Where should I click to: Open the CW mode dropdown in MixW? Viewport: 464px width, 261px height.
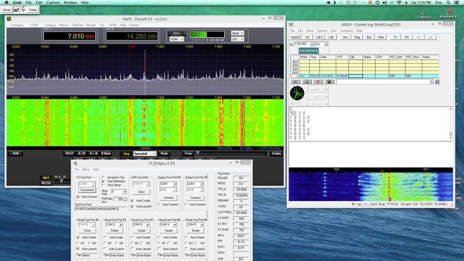click(x=326, y=44)
